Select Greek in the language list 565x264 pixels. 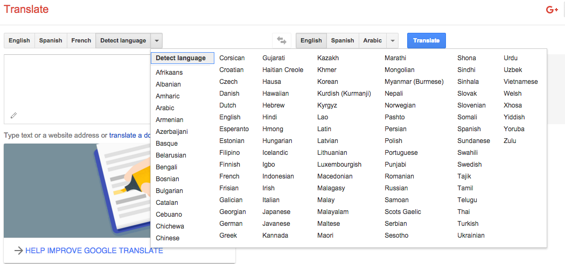228,236
